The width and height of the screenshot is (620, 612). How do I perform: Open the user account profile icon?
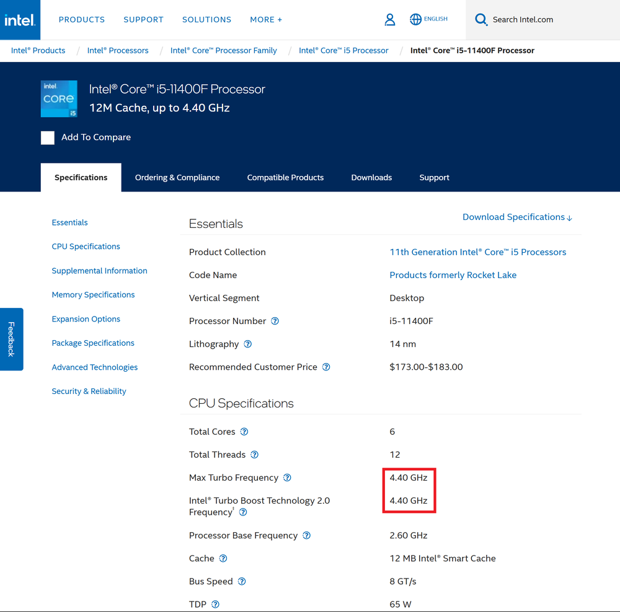coord(390,19)
